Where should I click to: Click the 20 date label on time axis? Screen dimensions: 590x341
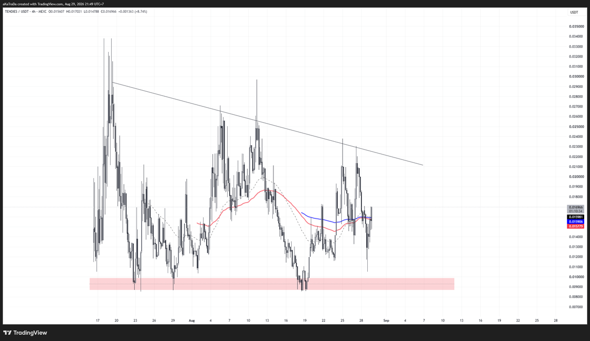point(117,320)
